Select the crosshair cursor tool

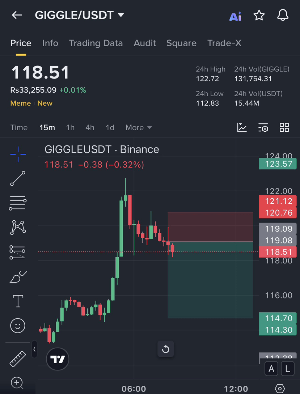[18, 154]
